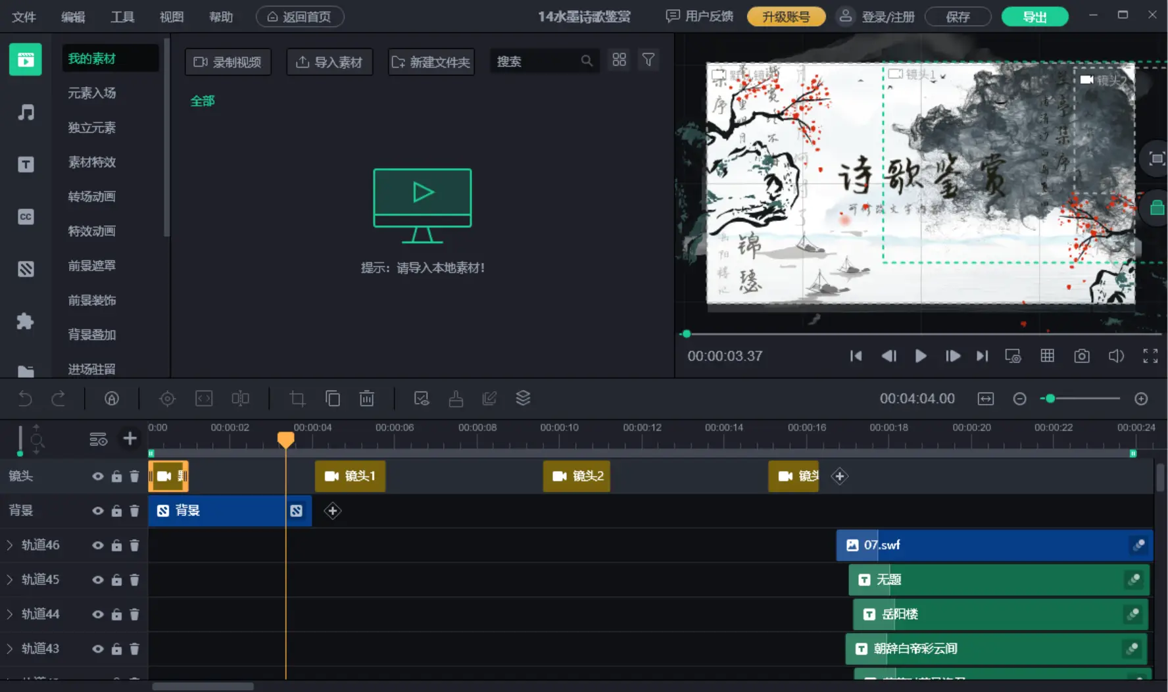Select the 转场动画 category
Screen dimensions: 1168x692
[x=92, y=197]
